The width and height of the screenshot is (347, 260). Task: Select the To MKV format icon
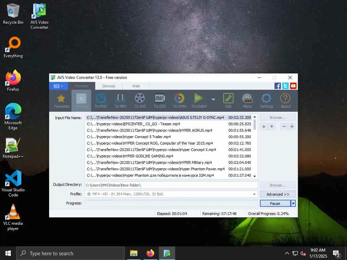point(120,101)
